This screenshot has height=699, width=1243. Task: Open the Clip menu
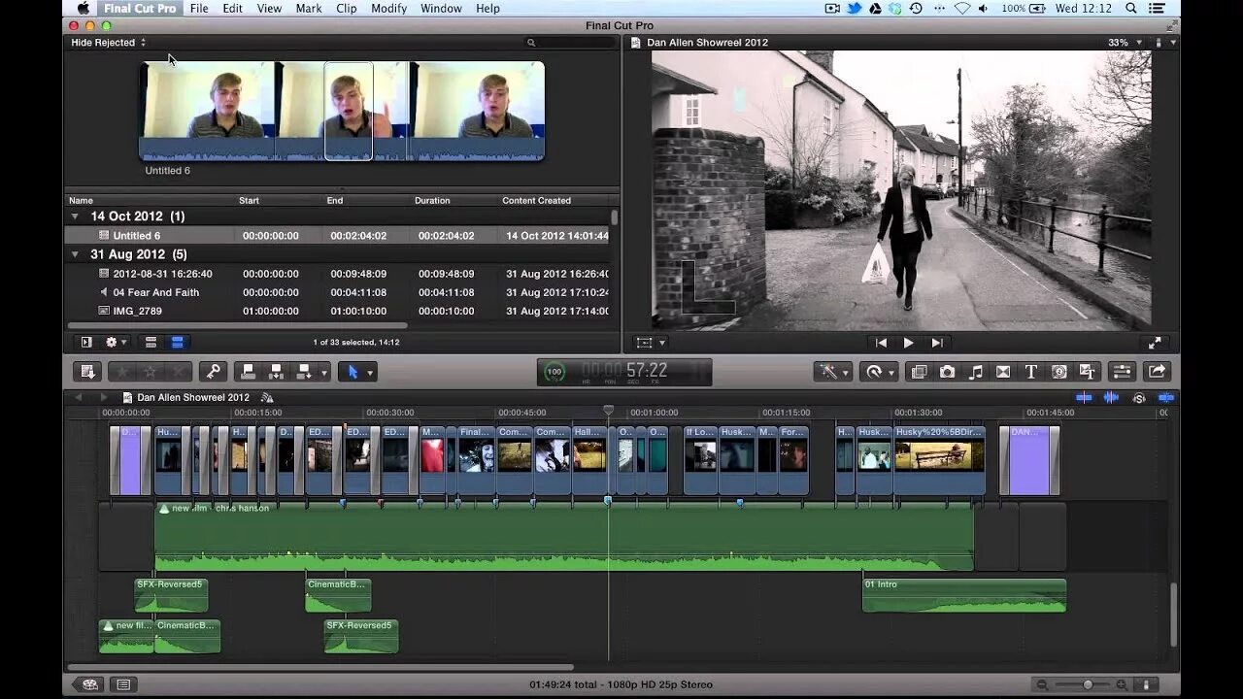click(347, 8)
